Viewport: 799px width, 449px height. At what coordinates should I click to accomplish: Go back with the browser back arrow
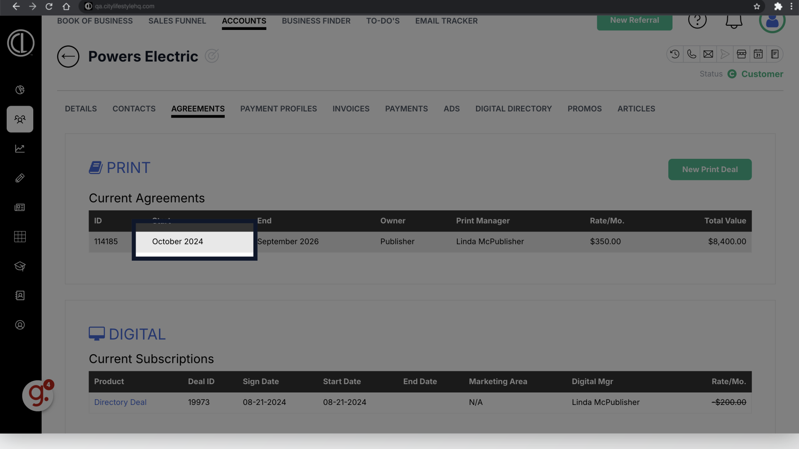pos(16,6)
